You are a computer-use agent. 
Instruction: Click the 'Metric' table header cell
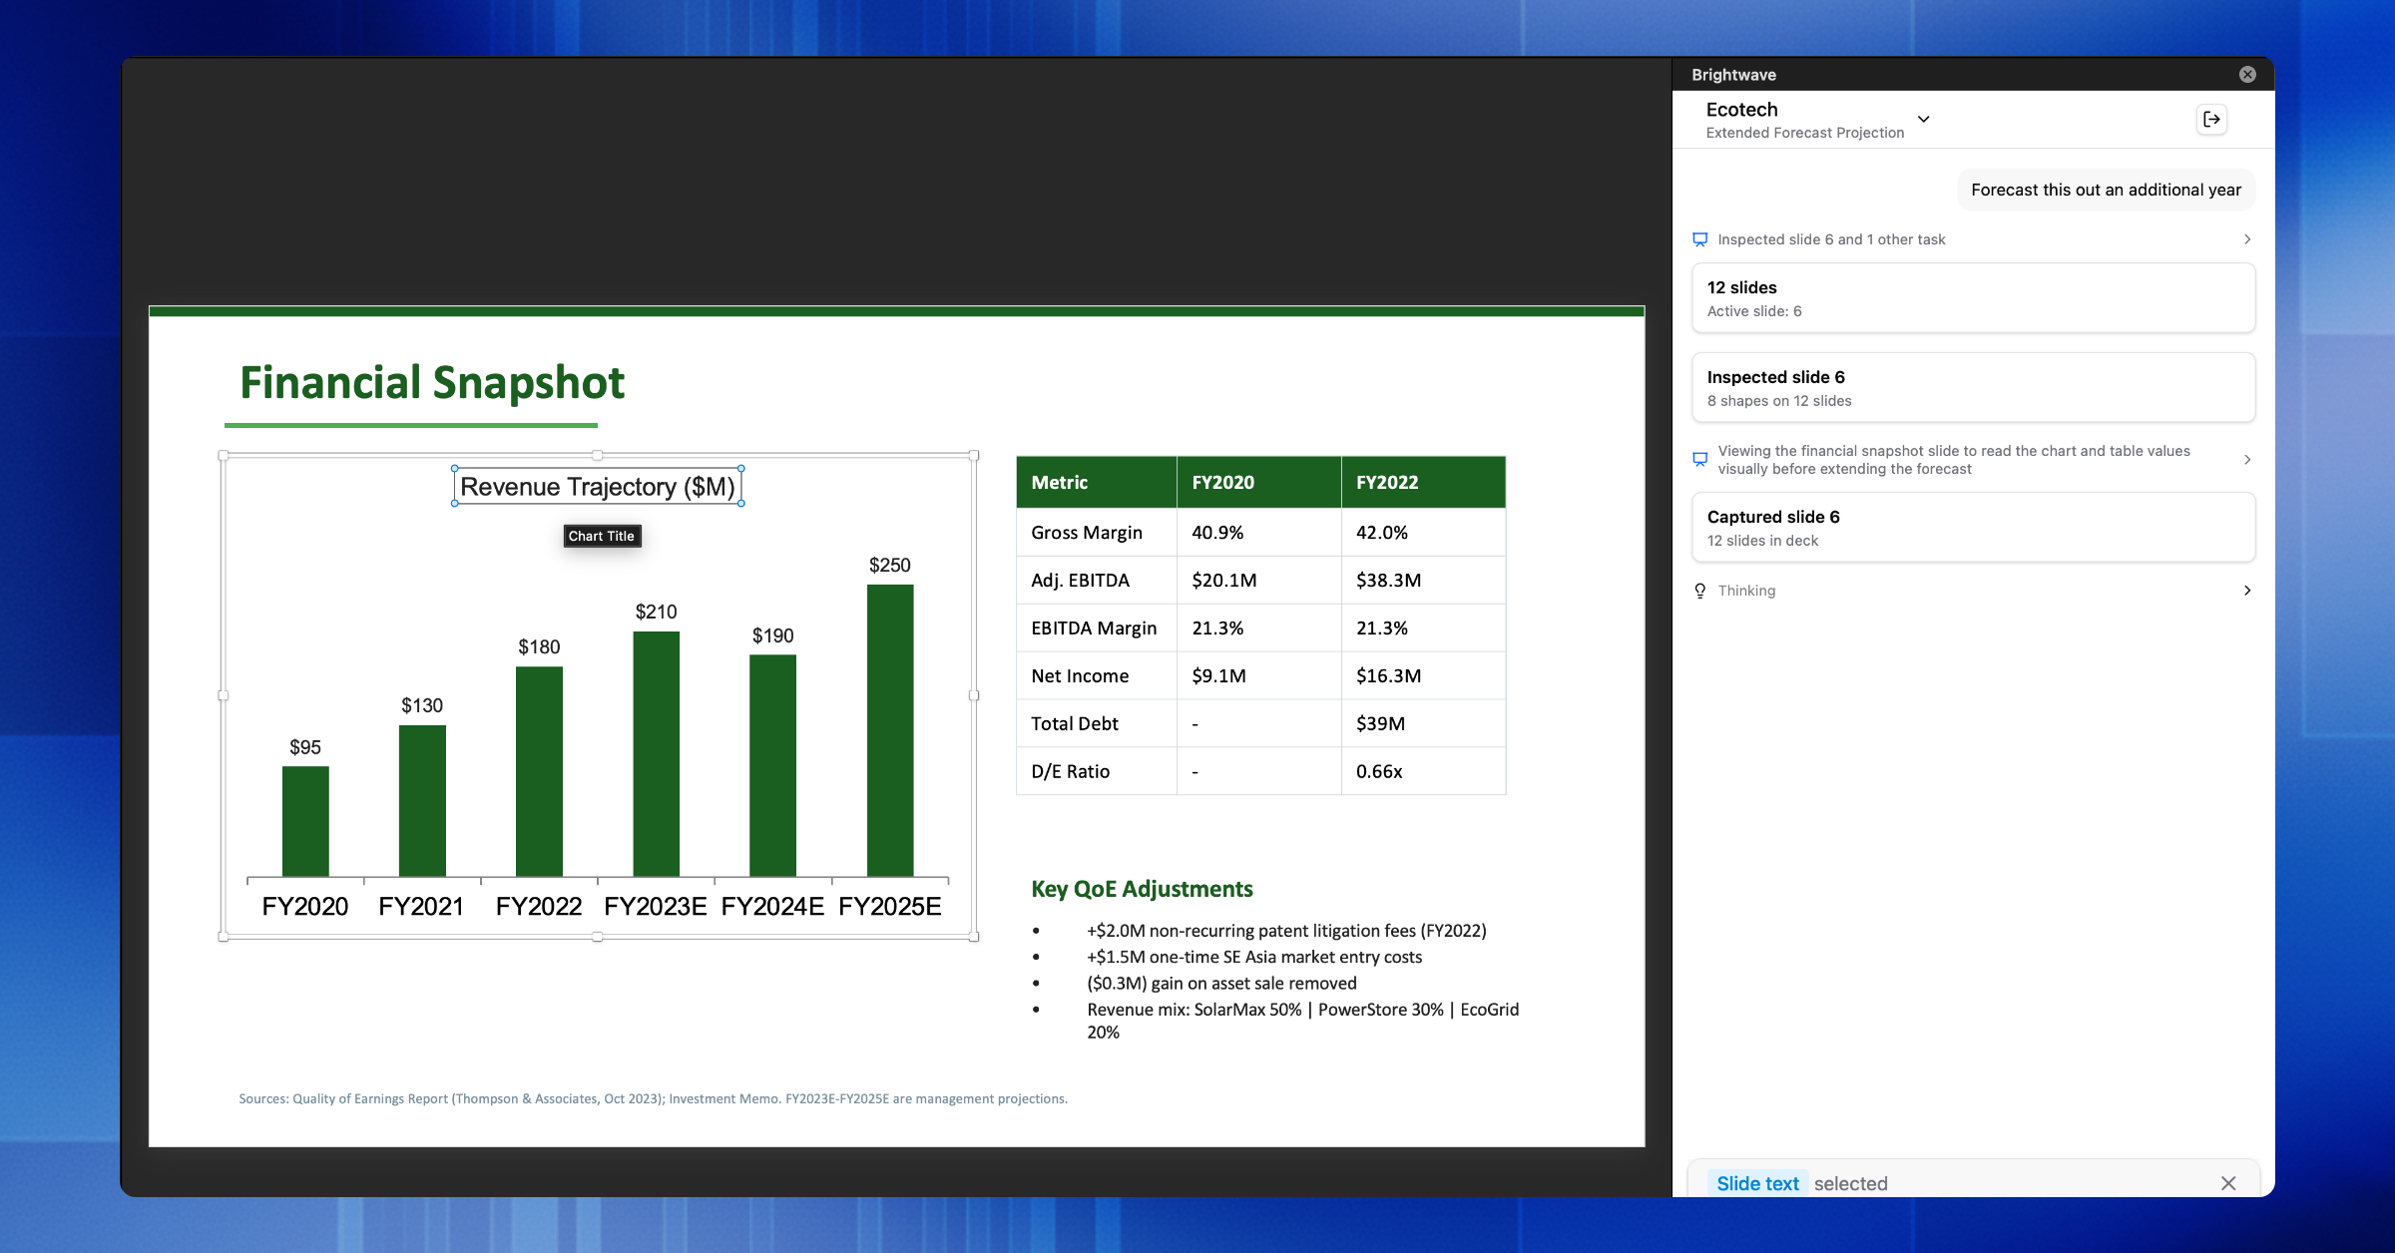point(1097,483)
